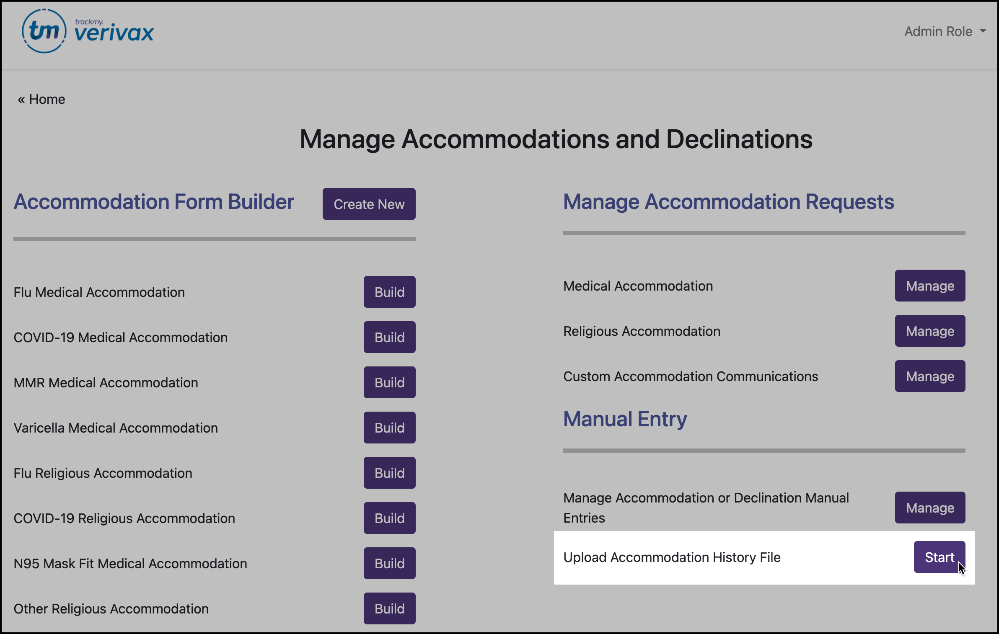The image size is (999, 634).
Task: Navigate back using the Home link
Action: tap(41, 99)
